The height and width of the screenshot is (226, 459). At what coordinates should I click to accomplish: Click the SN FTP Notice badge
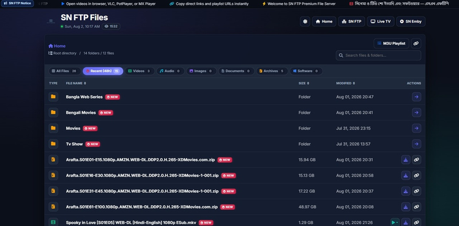coord(17,4)
